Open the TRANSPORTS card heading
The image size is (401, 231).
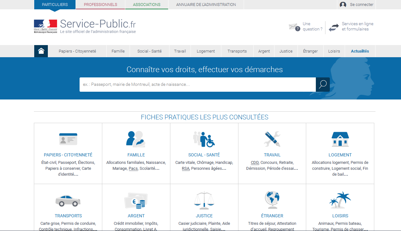(x=68, y=216)
